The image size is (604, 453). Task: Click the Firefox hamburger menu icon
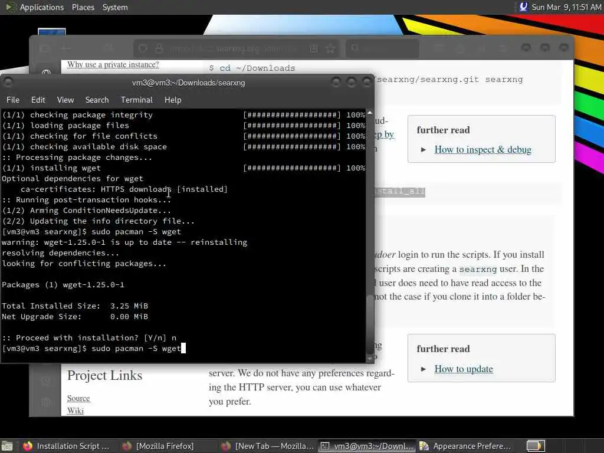click(x=503, y=48)
